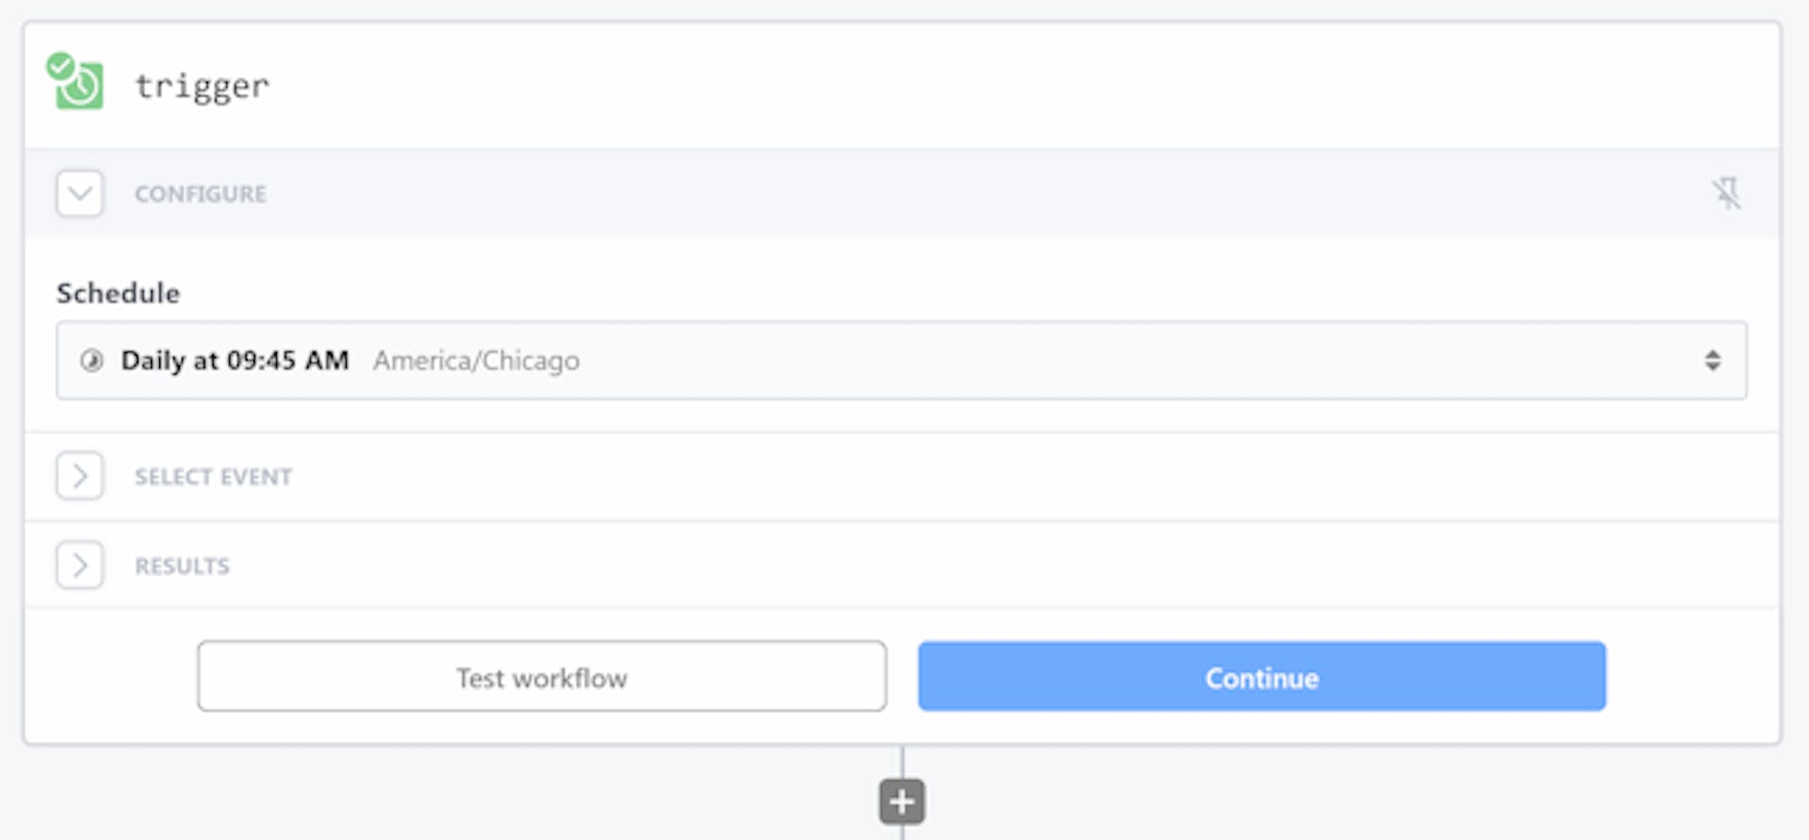Click the Schedule field label
The width and height of the screenshot is (1809, 840).
click(x=118, y=293)
